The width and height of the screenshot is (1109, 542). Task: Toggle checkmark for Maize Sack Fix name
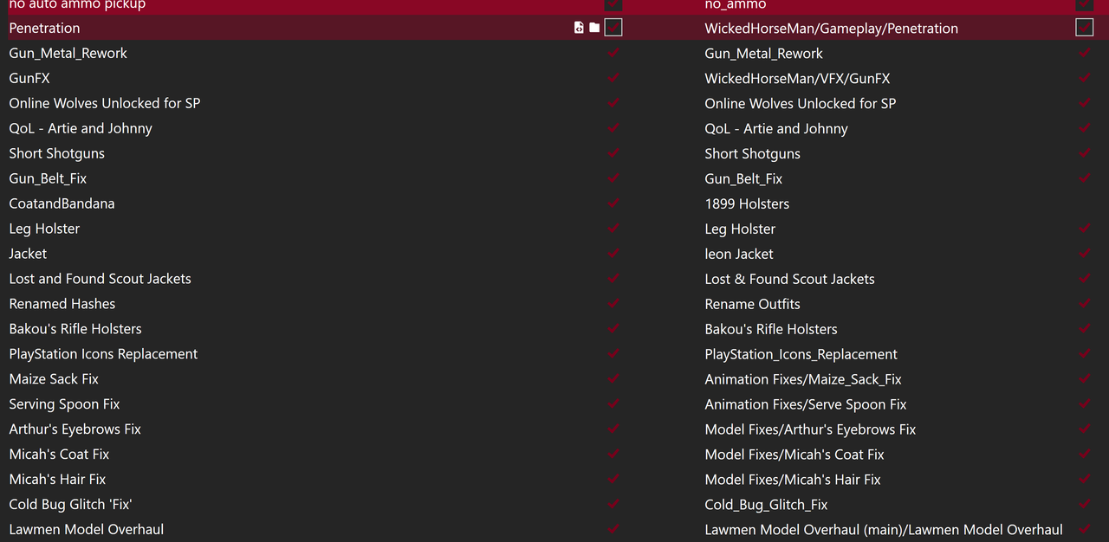pos(613,379)
